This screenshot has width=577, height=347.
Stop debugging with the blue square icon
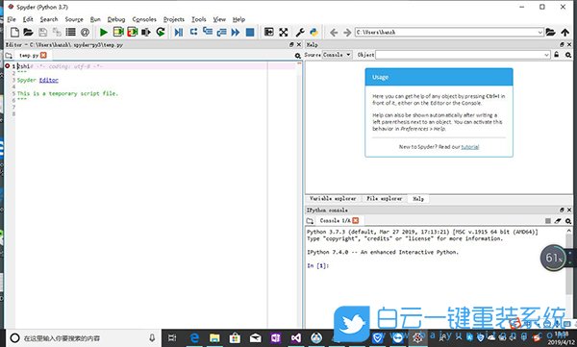pos(250,33)
